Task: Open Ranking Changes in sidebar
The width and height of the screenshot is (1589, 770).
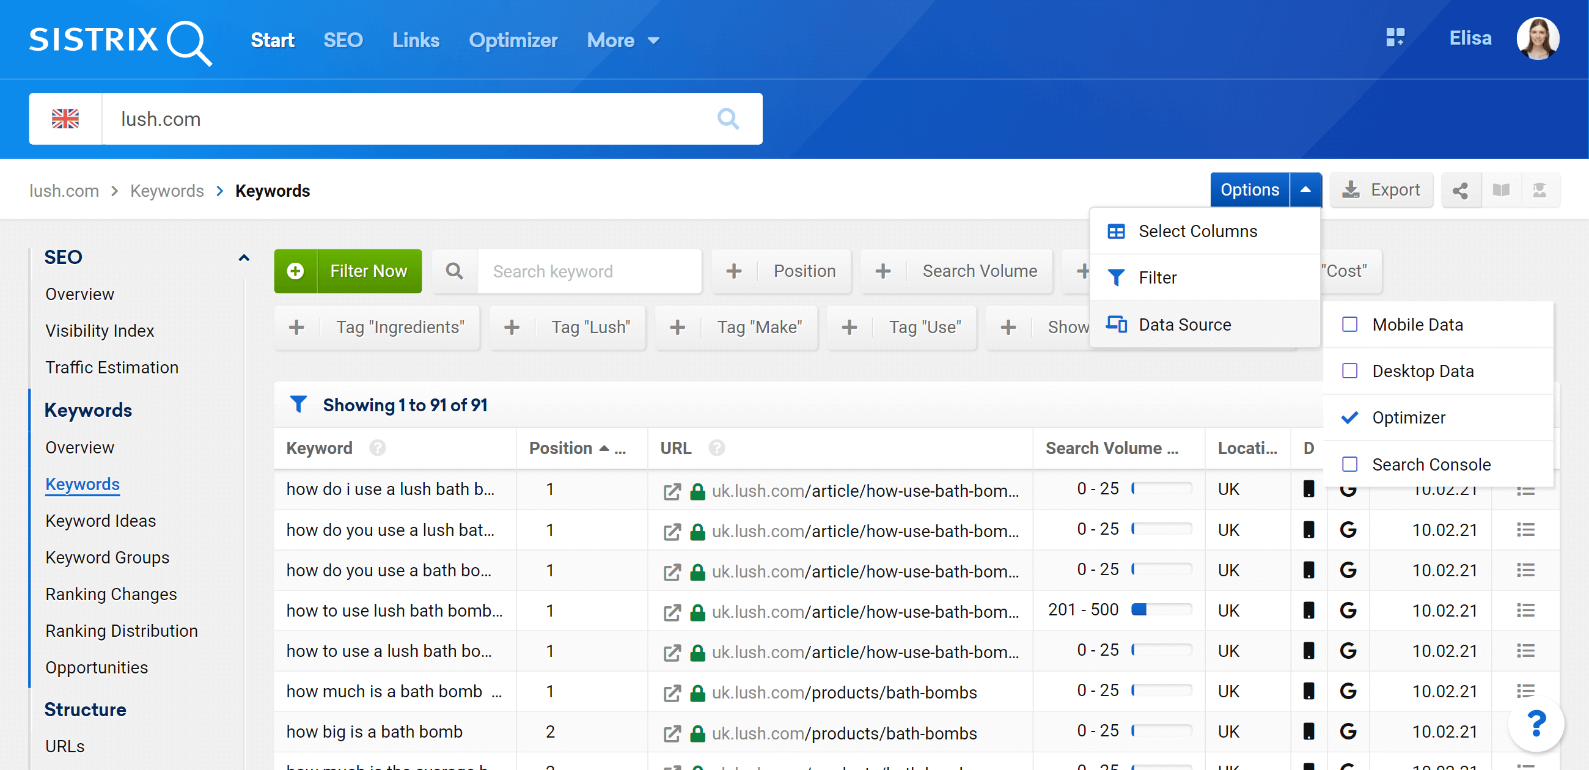Action: (111, 594)
